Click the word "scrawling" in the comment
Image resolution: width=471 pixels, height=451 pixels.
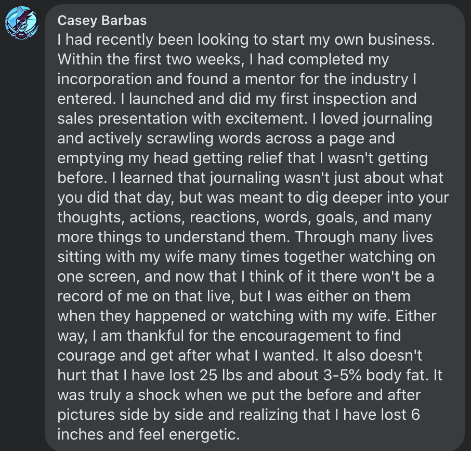pyautogui.click(x=180, y=138)
